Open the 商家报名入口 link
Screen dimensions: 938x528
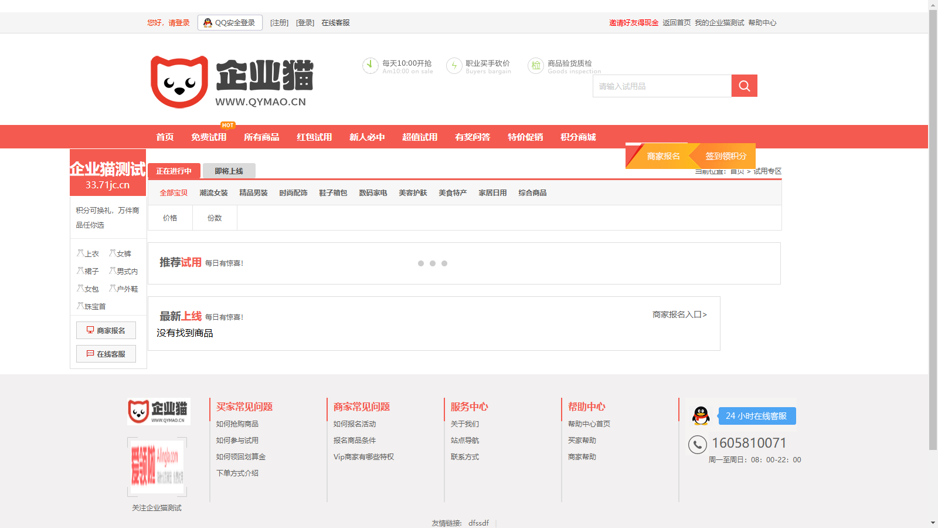point(679,314)
